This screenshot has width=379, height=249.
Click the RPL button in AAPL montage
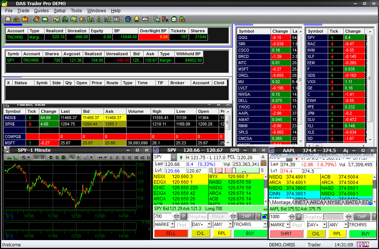point(337,234)
